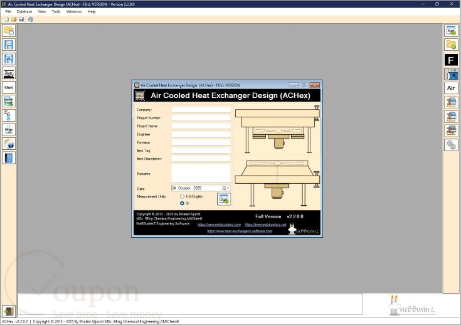
Task: Open the View menu
Action: click(42, 11)
